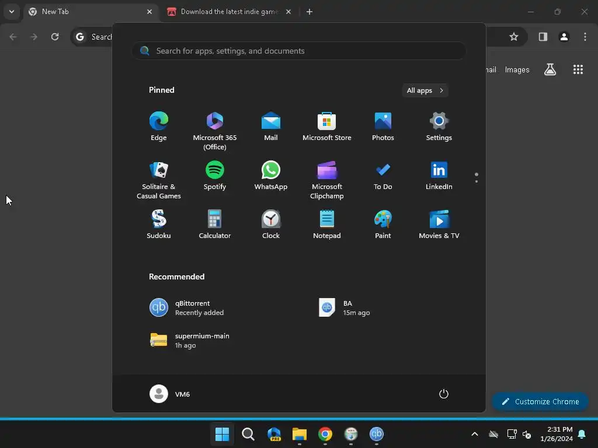The image size is (598, 448).
Task: Open the Edge pinned app
Action: pyautogui.click(x=159, y=127)
